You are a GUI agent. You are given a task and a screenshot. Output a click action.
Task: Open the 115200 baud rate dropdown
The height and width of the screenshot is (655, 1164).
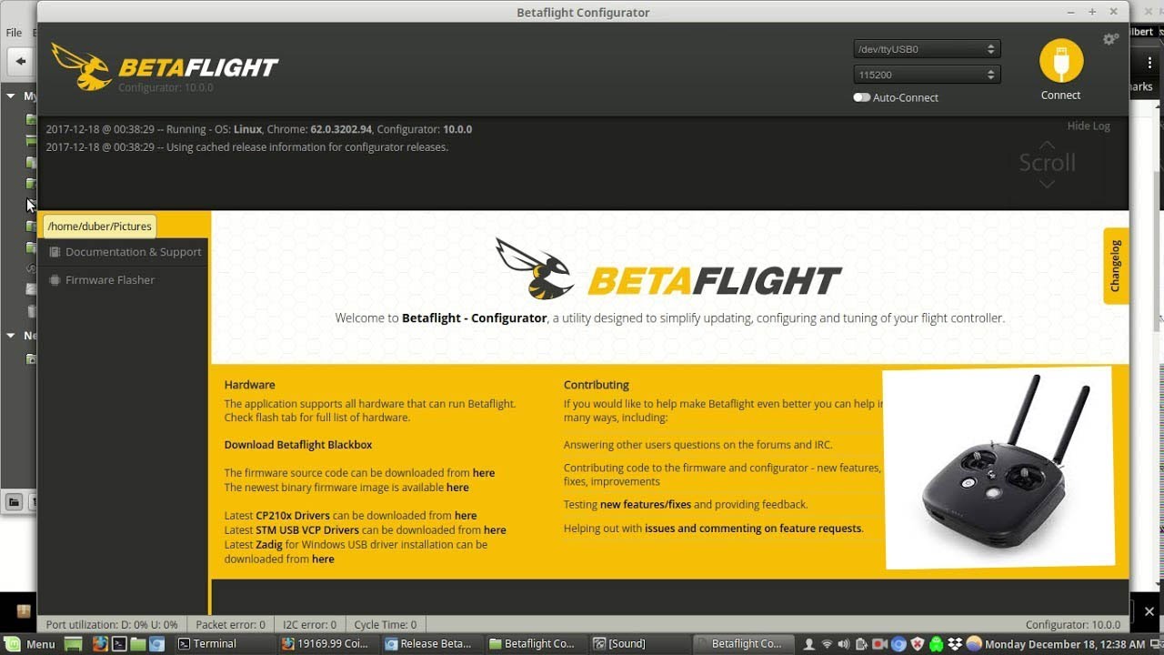[927, 75]
